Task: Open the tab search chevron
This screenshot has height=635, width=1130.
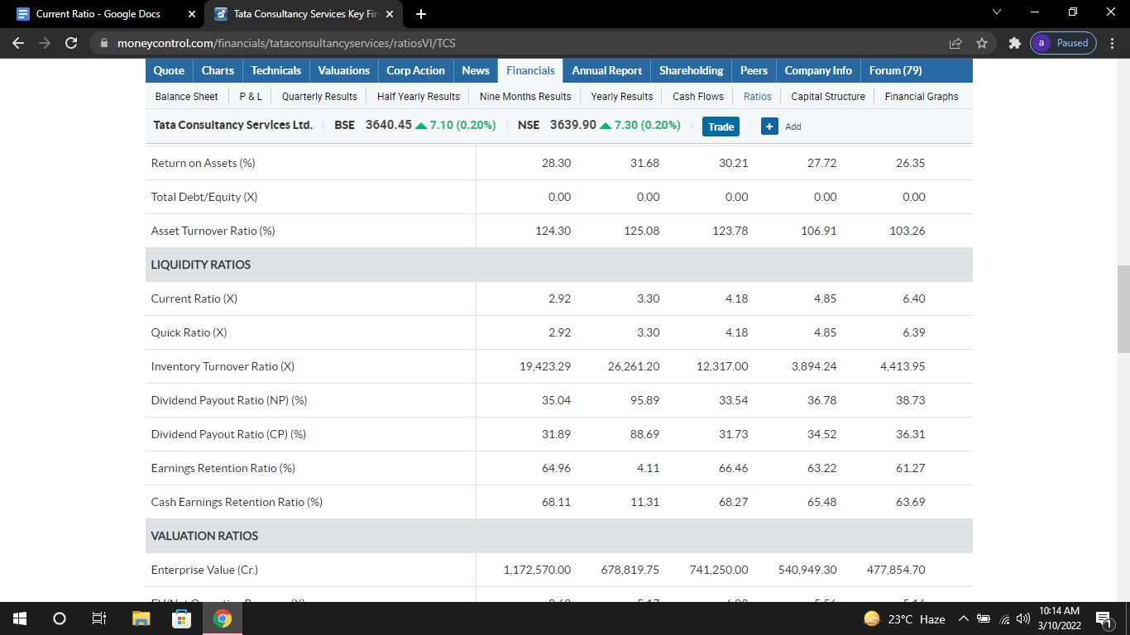Action: 996,14
